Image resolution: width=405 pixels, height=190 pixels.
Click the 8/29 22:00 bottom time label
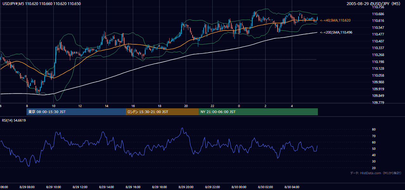pyautogui.click(x=212, y=187)
